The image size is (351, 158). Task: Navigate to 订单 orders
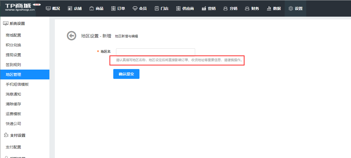(x=118, y=8)
